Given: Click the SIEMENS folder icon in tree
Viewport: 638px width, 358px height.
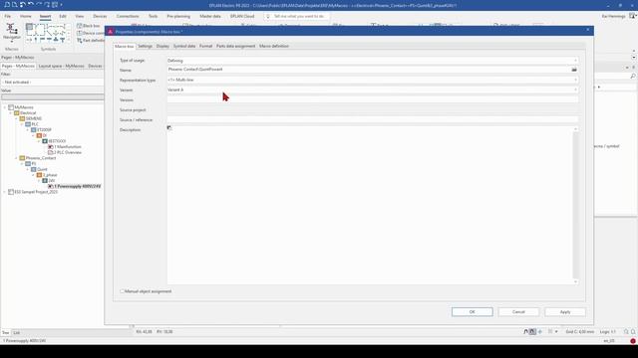Looking at the screenshot, I should tap(22, 118).
